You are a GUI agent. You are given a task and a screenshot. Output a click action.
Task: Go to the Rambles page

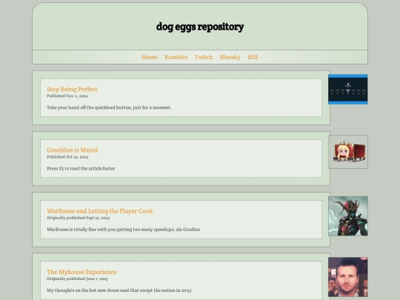(176, 57)
